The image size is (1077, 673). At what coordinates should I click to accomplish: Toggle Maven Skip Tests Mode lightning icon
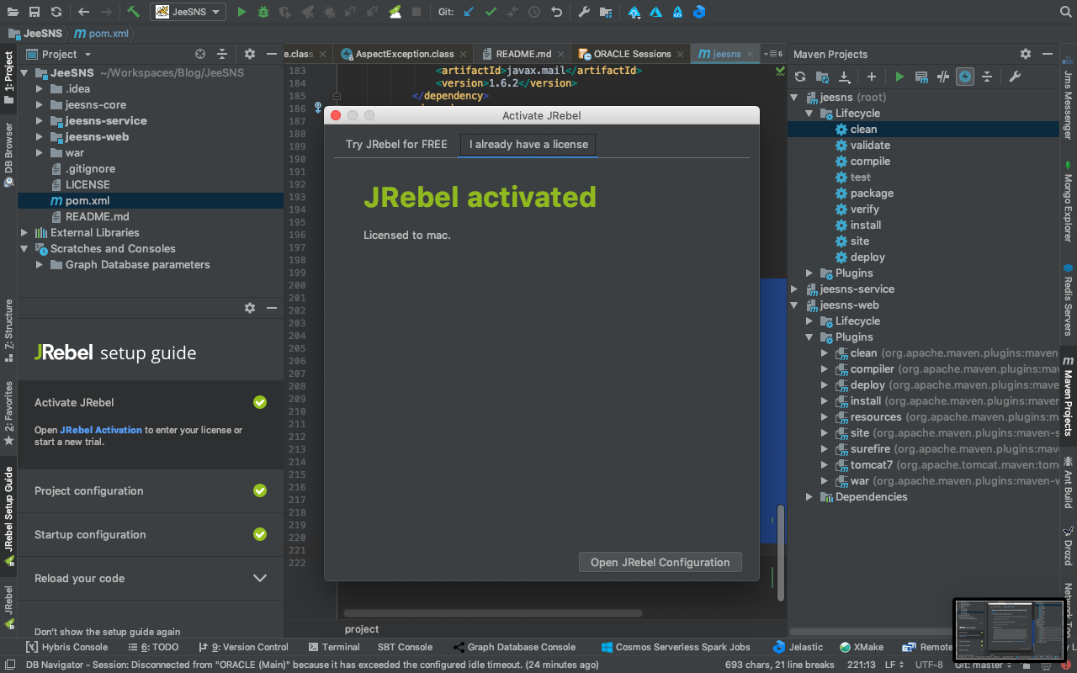pos(965,77)
